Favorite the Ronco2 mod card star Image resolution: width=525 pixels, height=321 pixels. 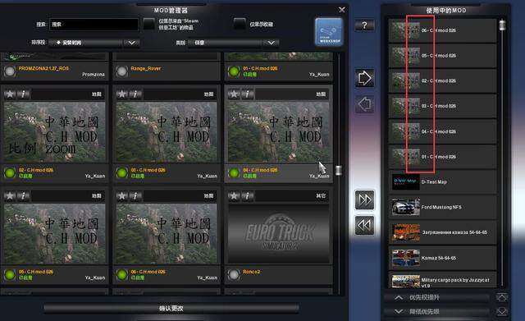[234, 195]
